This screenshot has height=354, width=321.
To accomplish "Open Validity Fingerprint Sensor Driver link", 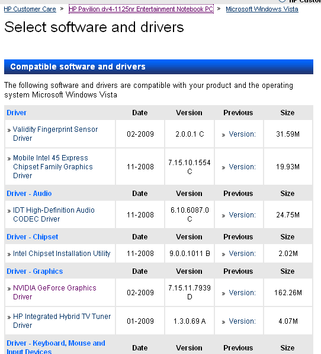I will (56, 134).
